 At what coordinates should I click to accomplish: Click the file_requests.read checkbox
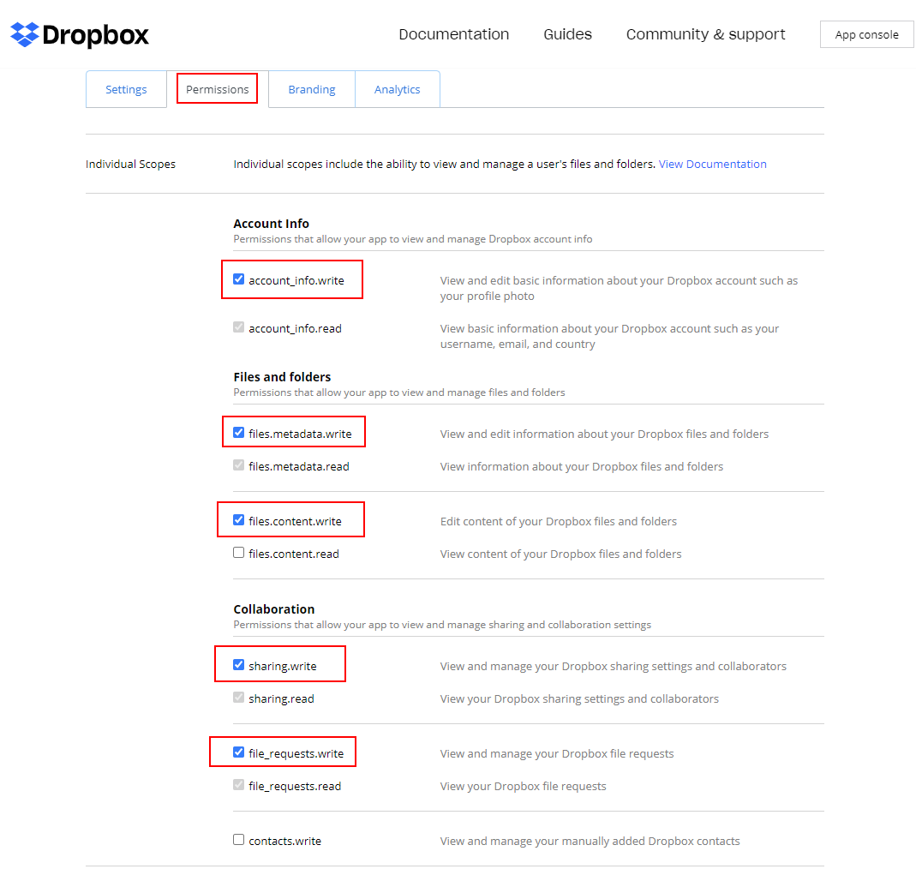coord(239,785)
